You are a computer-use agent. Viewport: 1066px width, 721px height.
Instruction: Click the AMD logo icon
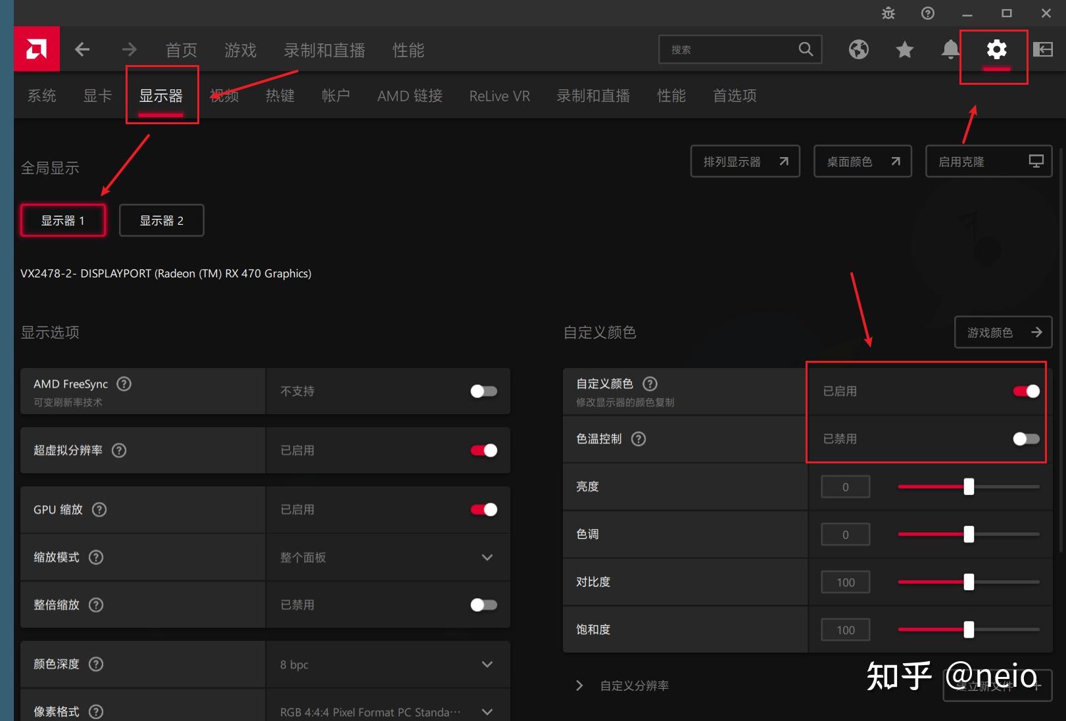[37, 49]
